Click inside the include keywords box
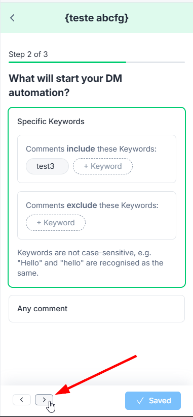The height and width of the screenshot is (417, 193). coord(97,159)
